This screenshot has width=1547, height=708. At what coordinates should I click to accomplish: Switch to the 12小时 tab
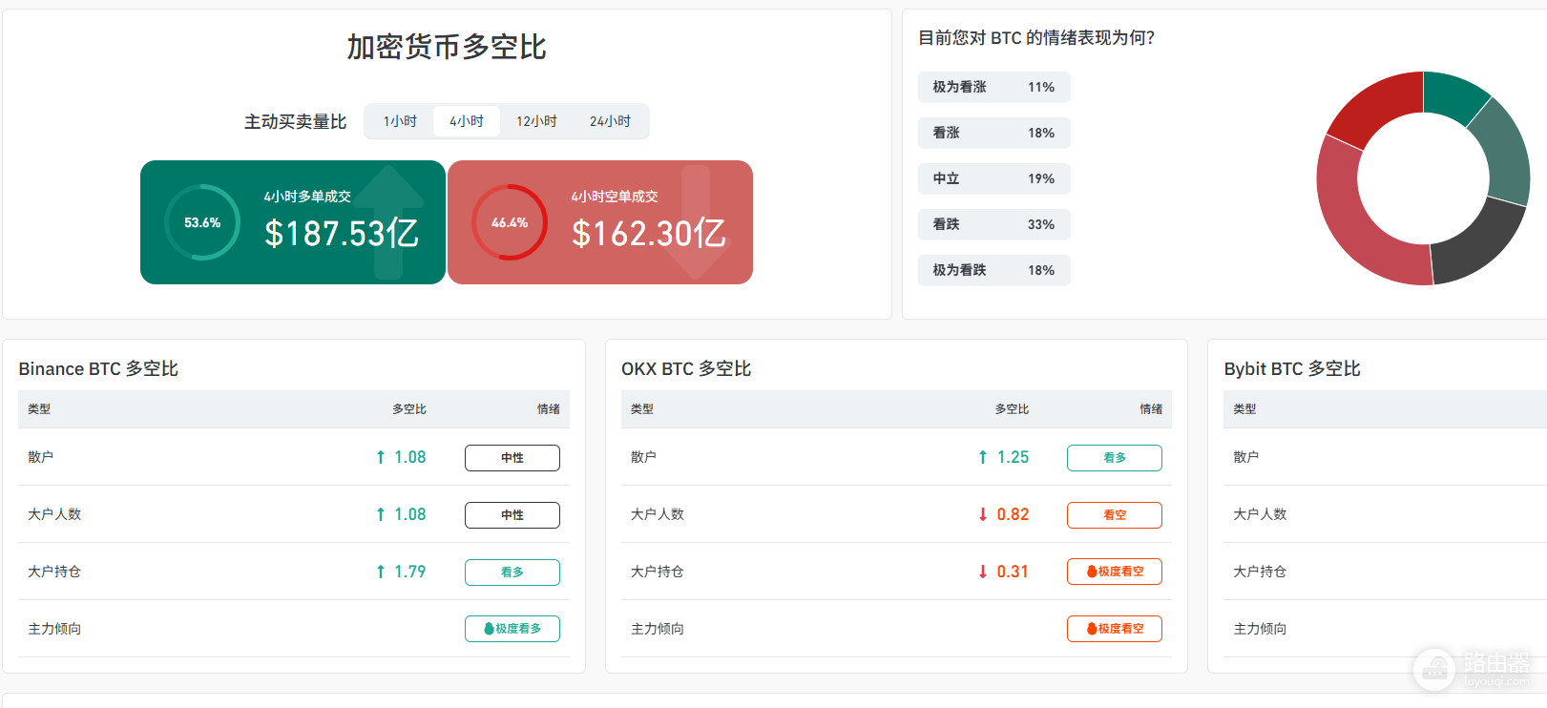[536, 121]
